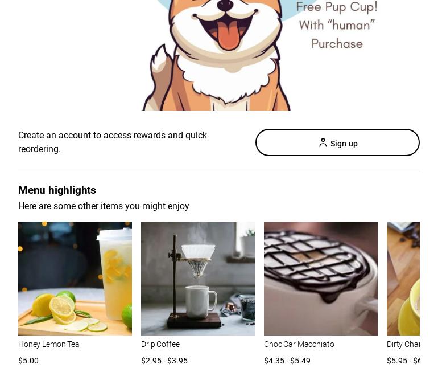
Task: Click the 'Create an account' rewards text
Action: click(113, 142)
